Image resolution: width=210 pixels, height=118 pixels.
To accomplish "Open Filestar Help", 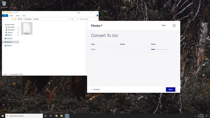I will pyautogui.click(x=163, y=26).
